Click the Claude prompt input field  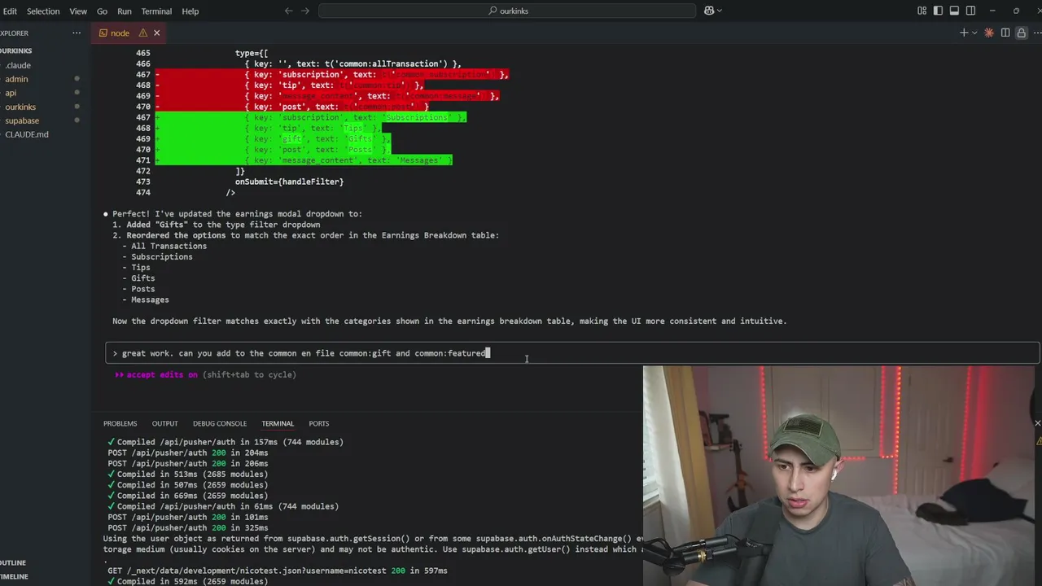[573, 353]
